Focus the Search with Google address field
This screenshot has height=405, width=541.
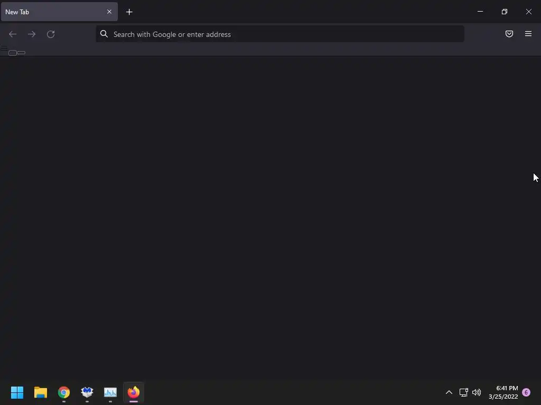pos(280,34)
